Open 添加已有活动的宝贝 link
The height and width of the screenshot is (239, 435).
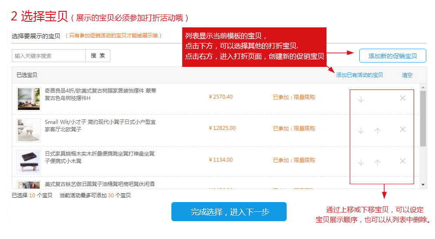point(360,75)
